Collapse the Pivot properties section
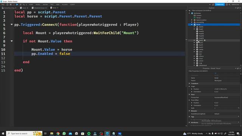The height and width of the screenshot is (136, 242). click(189, 95)
